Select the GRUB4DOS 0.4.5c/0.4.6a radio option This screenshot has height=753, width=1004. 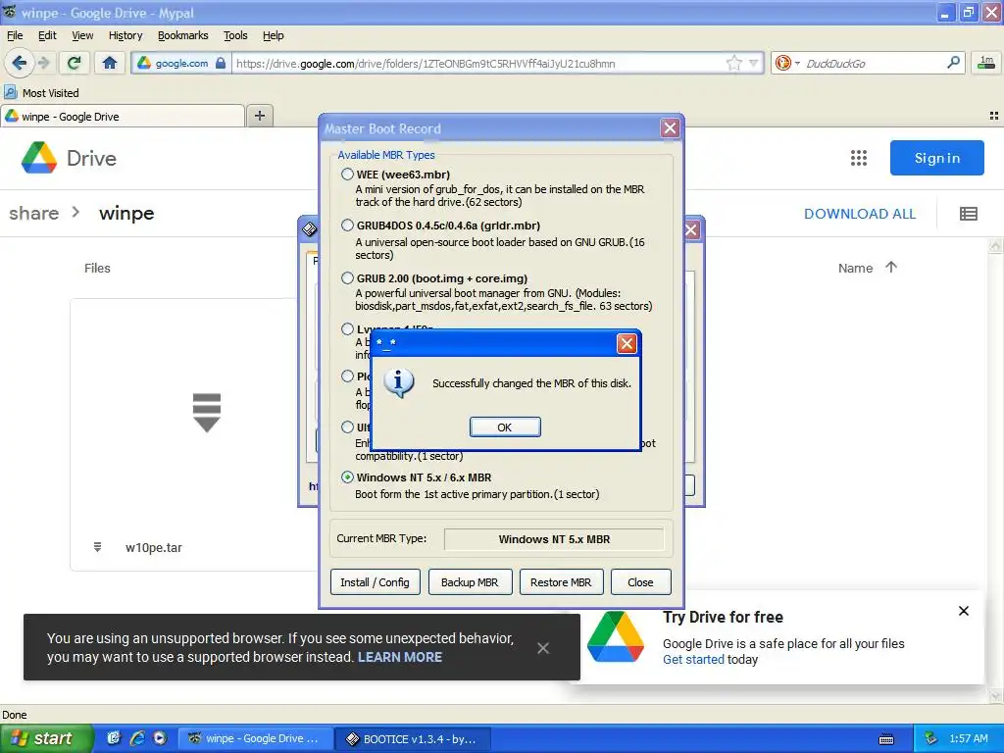347,226
